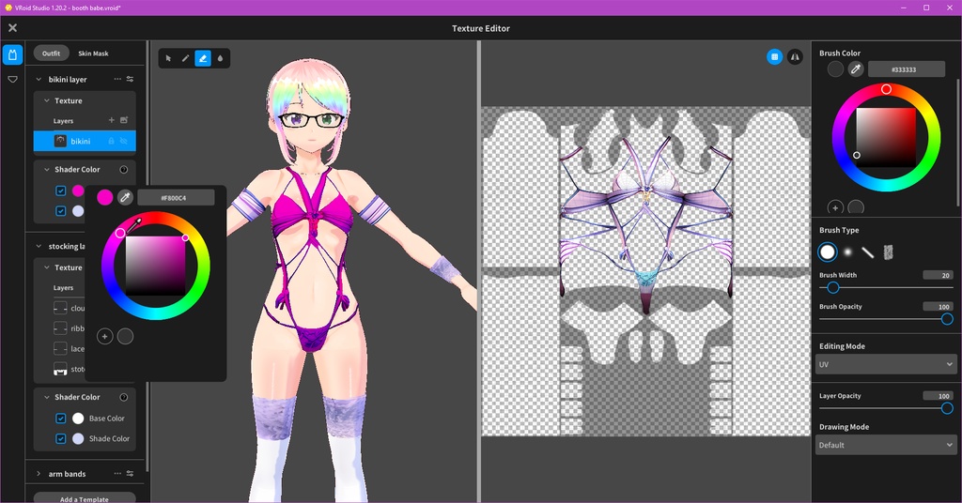962x503 pixels.
Task: Select the partly hidden 'lace' layer thumbnail
Action: (60, 348)
